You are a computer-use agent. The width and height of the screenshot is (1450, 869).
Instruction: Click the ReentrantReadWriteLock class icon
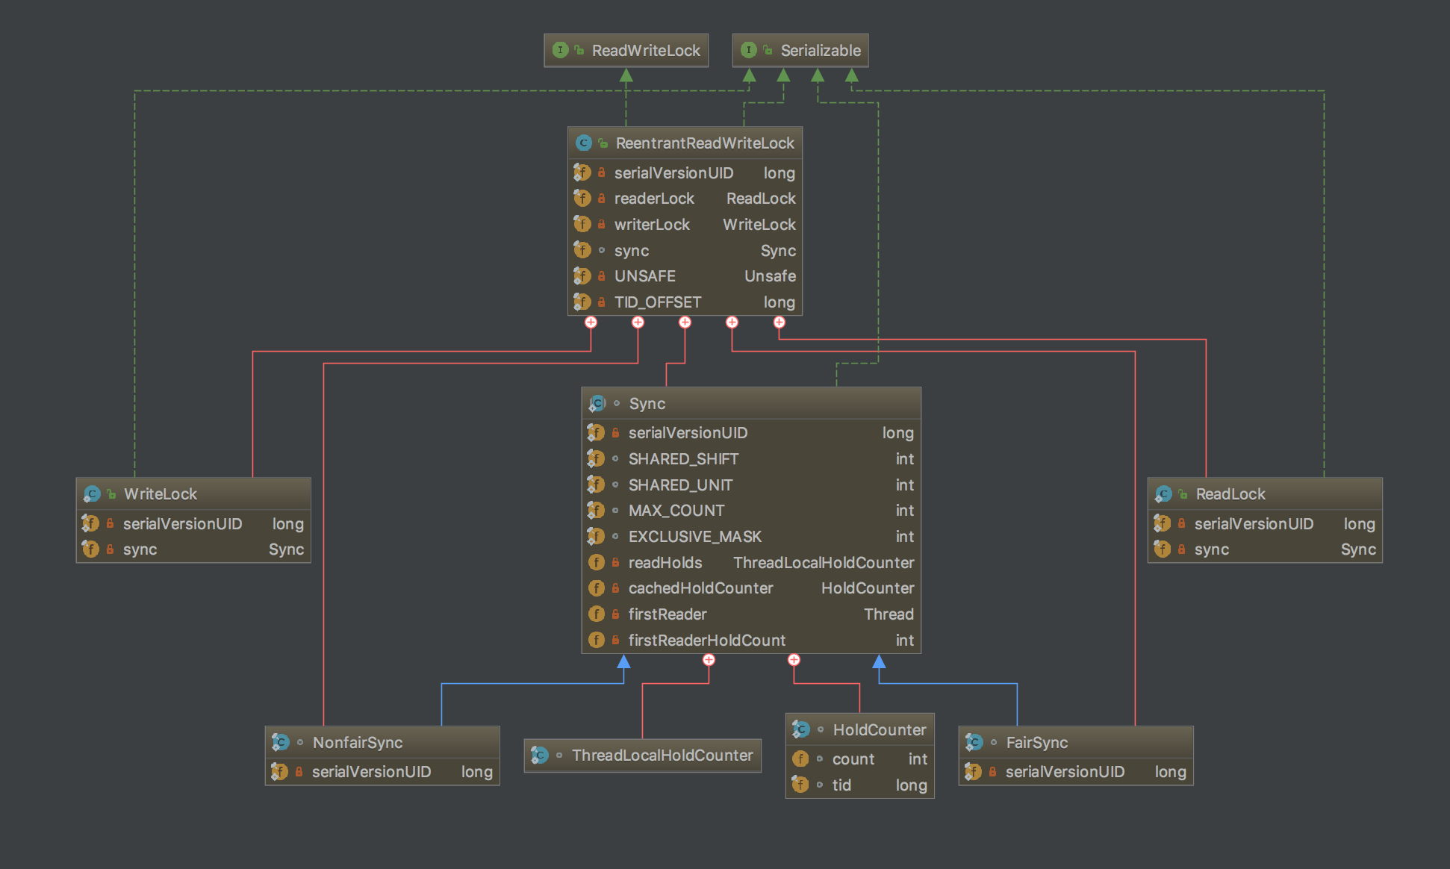(584, 143)
